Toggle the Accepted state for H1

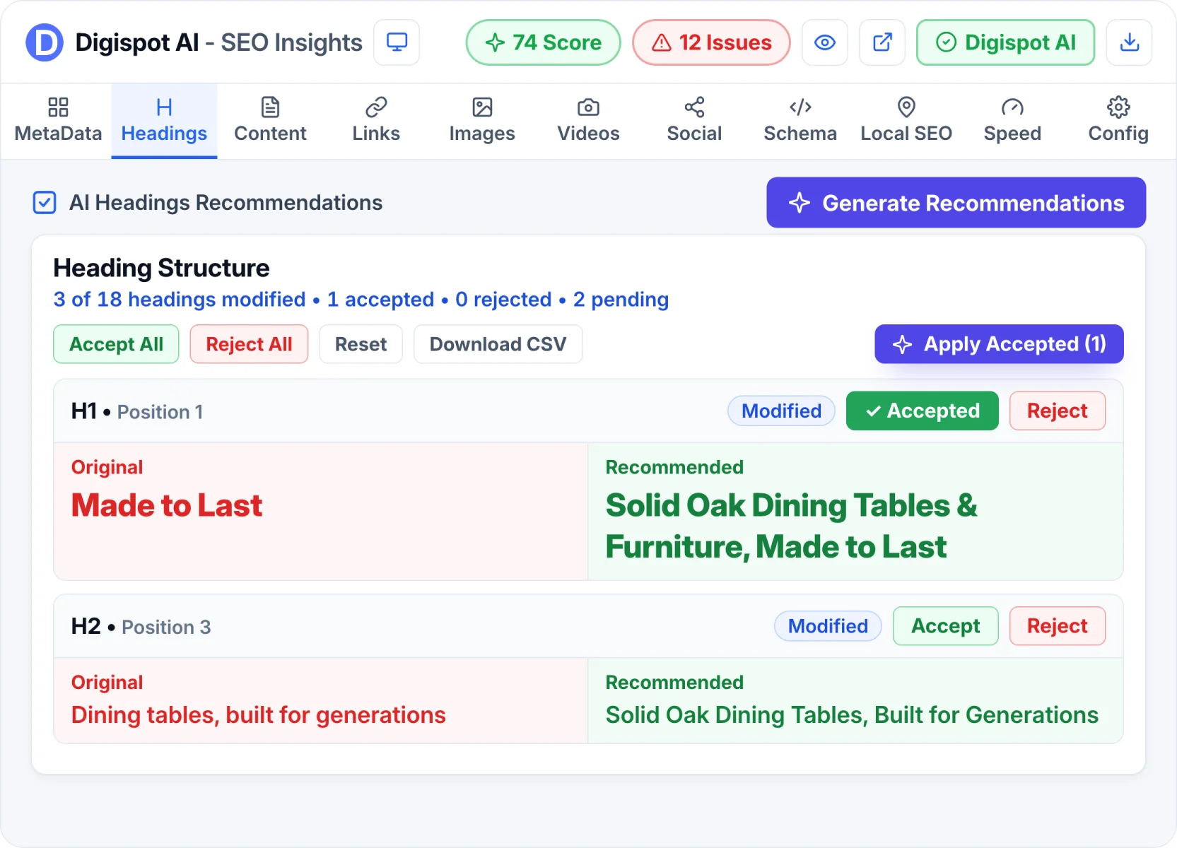pos(922,411)
